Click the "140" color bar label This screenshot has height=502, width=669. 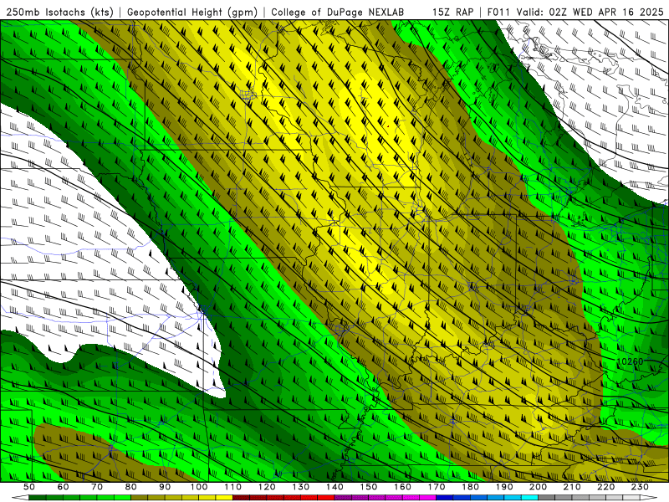tap(334, 487)
